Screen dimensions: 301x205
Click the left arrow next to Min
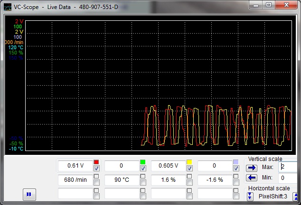tap(251, 178)
